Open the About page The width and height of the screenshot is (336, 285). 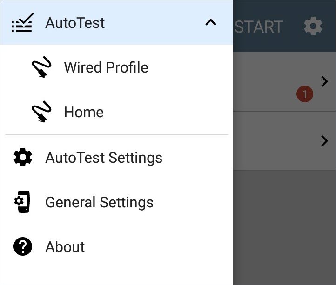click(x=117, y=247)
